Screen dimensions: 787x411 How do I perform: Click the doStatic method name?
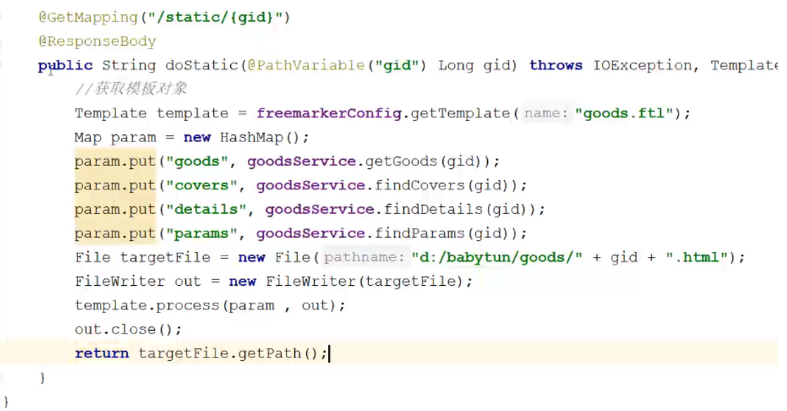pyautogui.click(x=202, y=65)
